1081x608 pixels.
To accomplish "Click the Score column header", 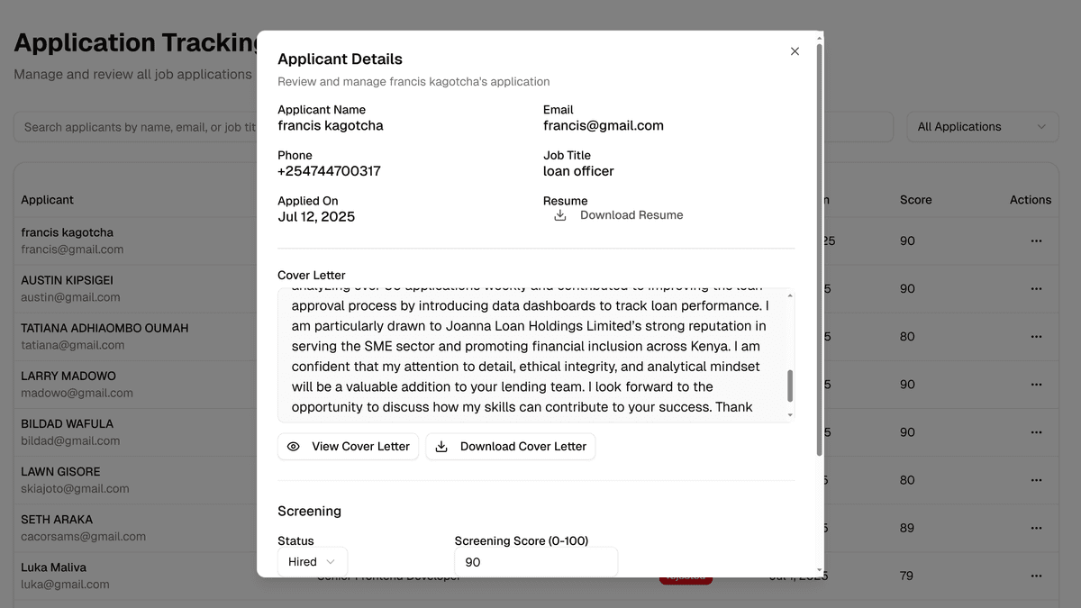I will [915, 200].
